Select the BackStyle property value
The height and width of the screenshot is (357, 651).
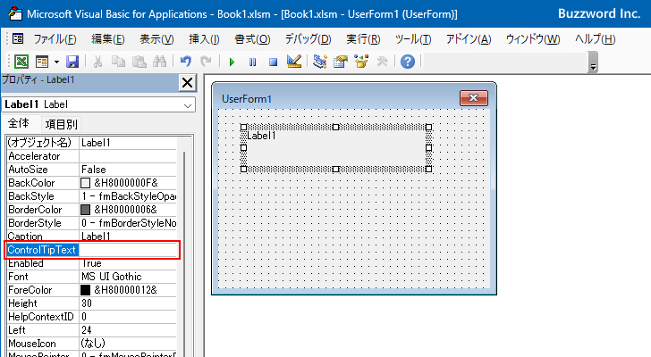coord(128,196)
